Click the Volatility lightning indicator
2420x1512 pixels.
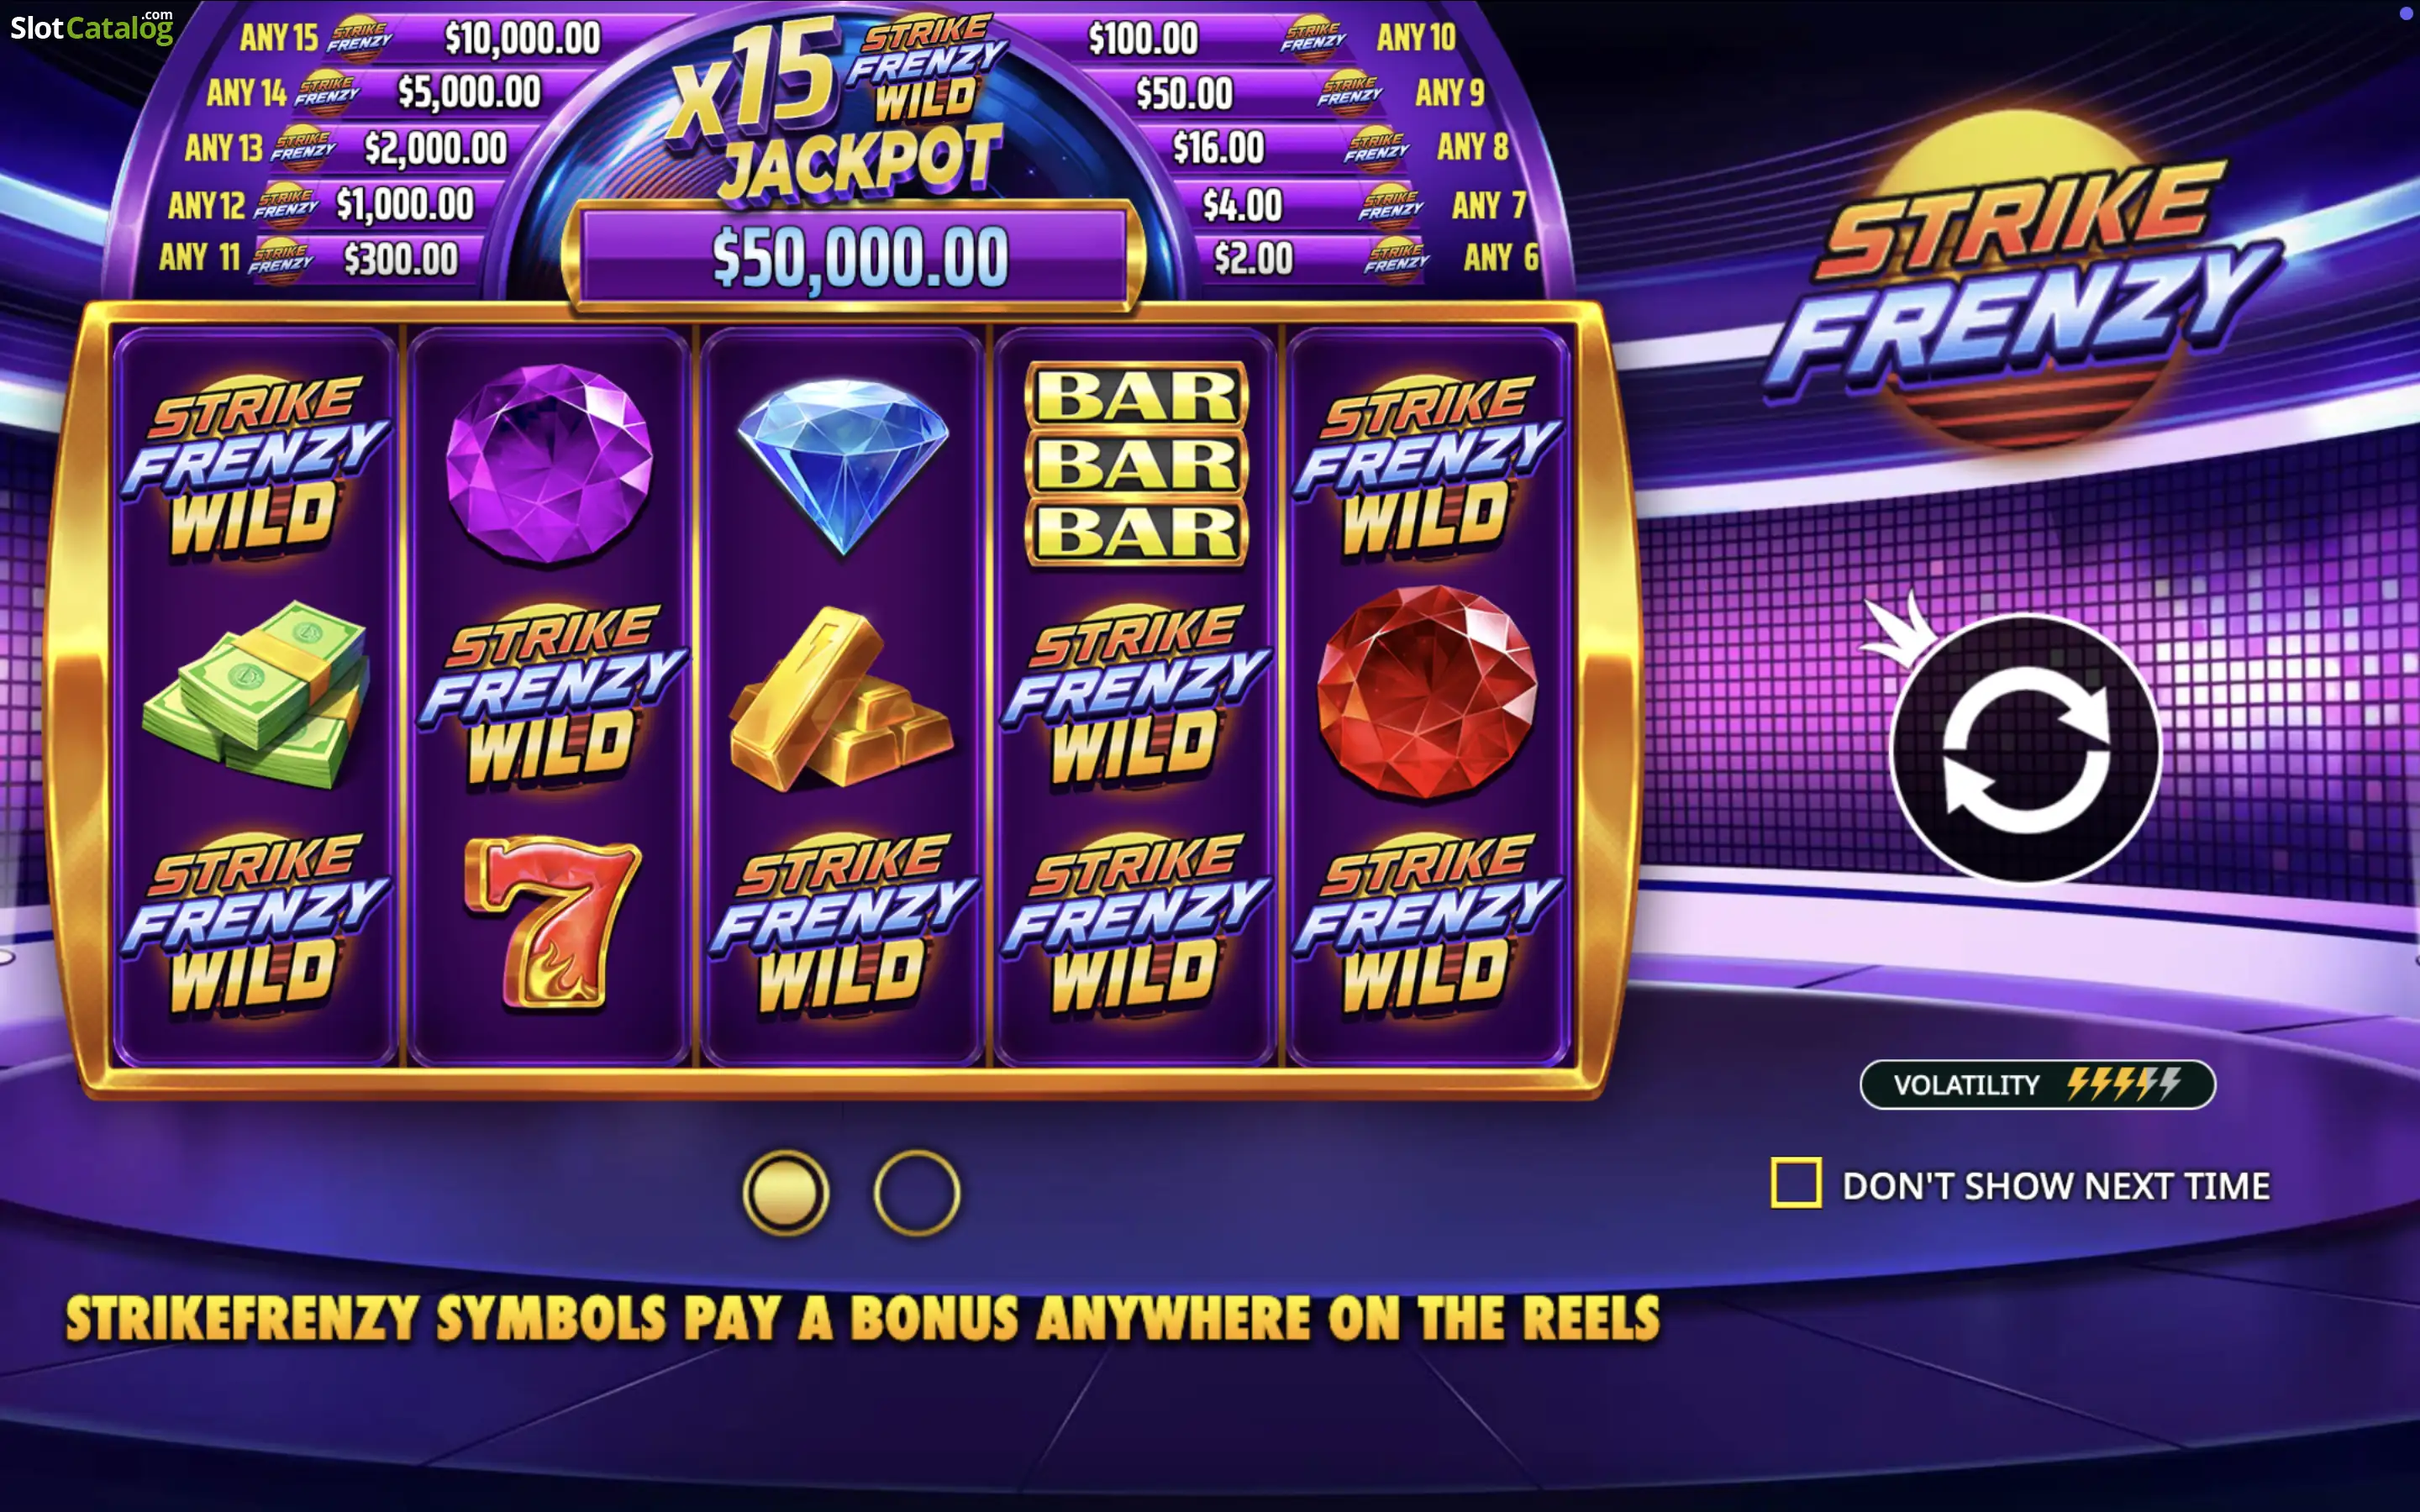(x=2037, y=1084)
